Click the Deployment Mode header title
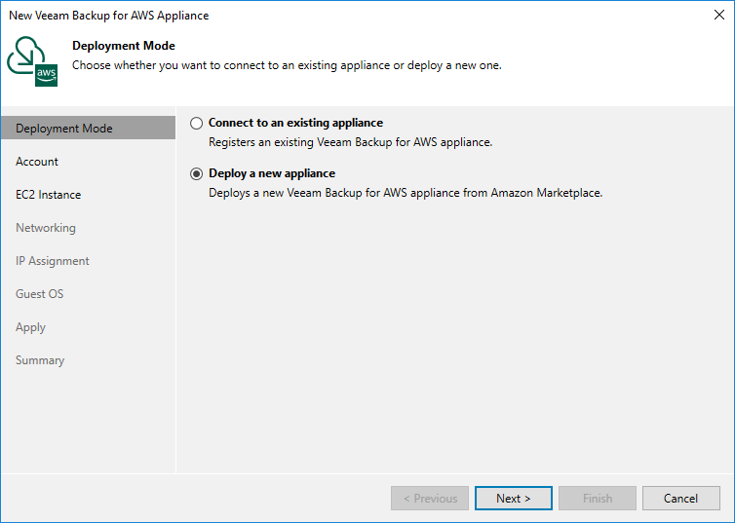735x523 pixels. point(124,46)
